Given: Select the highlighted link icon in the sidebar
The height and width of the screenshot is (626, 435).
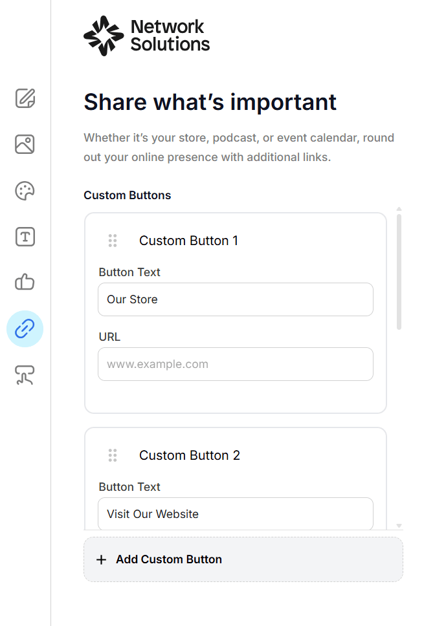Looking at the screenshot, I should point(25,329).
